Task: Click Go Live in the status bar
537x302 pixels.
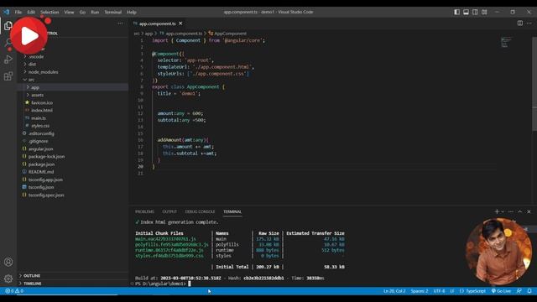Action: point(501,291)
